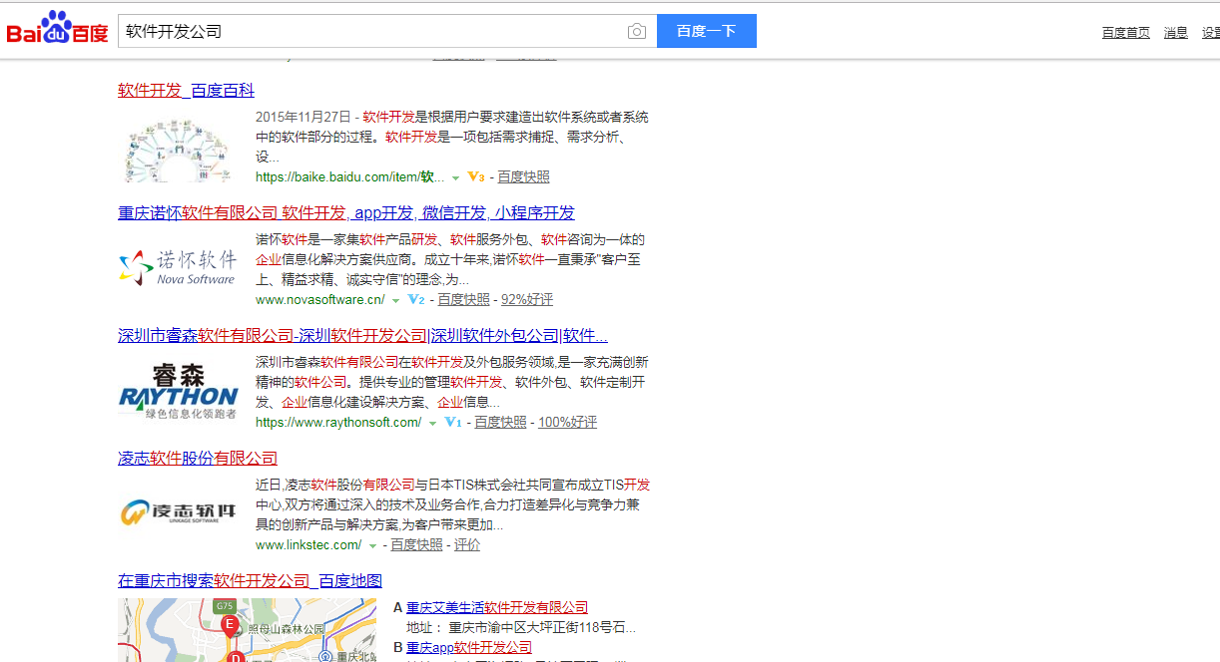The image size is (1220, 662).
Task: Click the 100%好评 rating link
Action: [567, 422]
